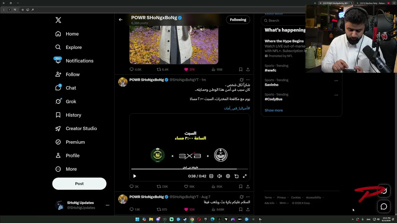Repost the post with 7.6K reposts
Viewport: 397px width, 223px height.
[x=162, y=186]
